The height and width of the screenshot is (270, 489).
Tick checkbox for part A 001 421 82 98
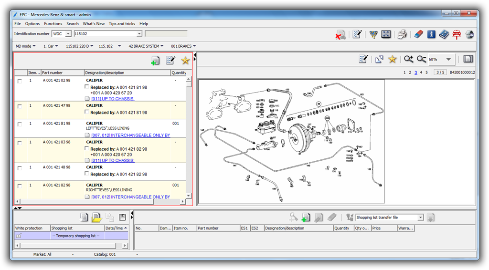(x=20, y=186)
